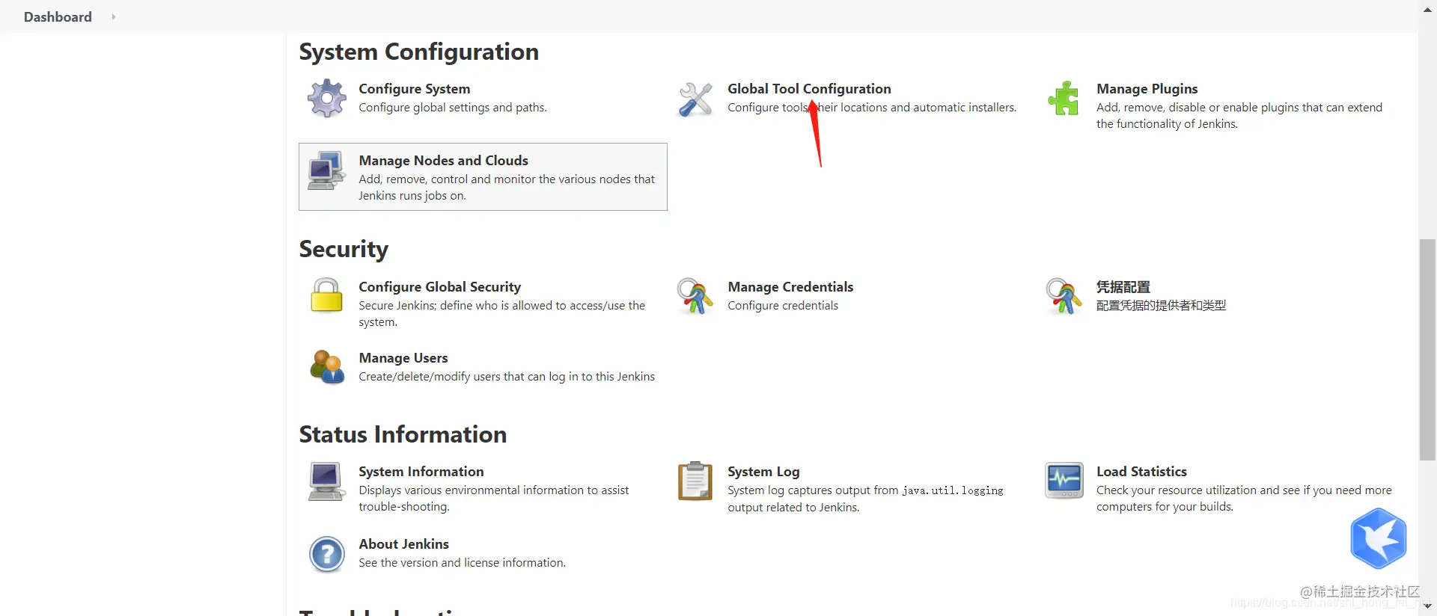Open the Manage Plugins page
The width and height of the screenshot is (1437, 616).
pos(1147,89)
